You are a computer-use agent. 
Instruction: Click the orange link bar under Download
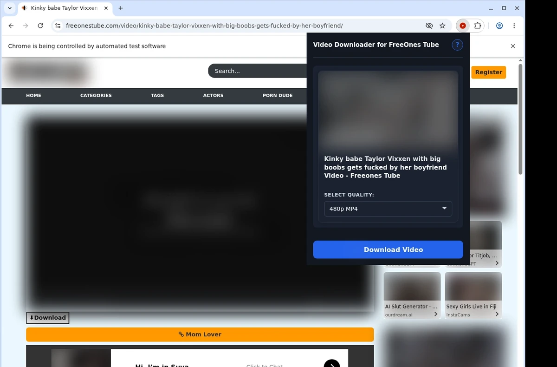click(x=200, y=334)
